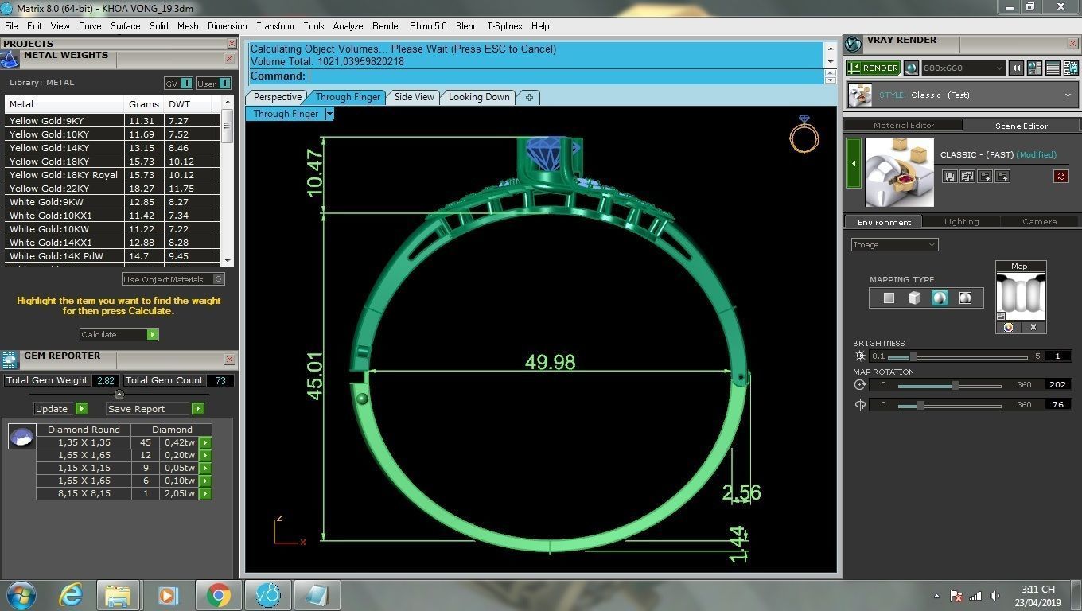Click the save-all scenes icon
This screenshot has width=1082, height=611.
click(967, 177)
